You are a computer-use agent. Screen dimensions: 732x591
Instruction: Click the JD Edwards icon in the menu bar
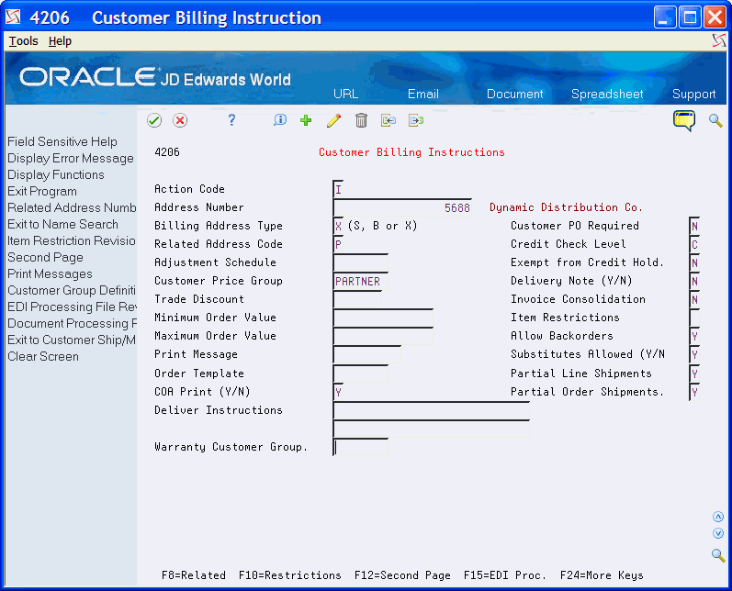click(x=719, y=40)
